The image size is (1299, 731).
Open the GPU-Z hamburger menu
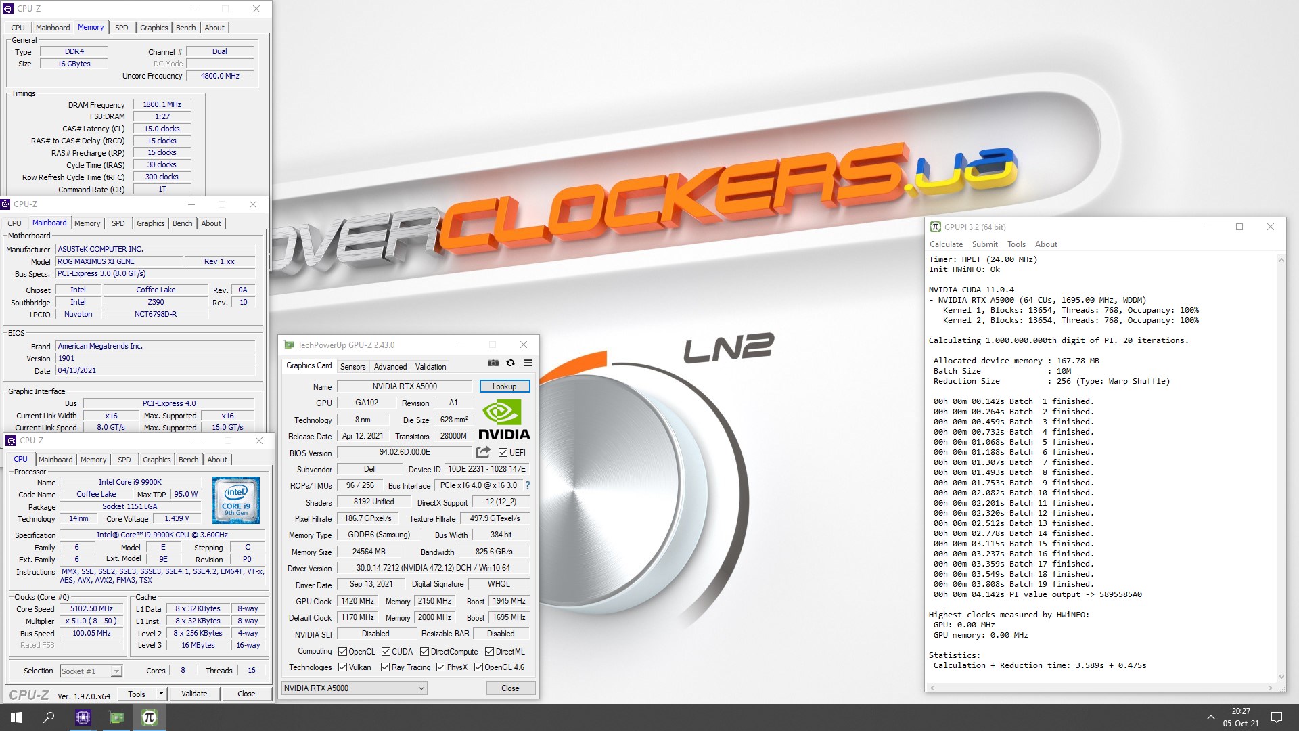[x=528, y=363]
